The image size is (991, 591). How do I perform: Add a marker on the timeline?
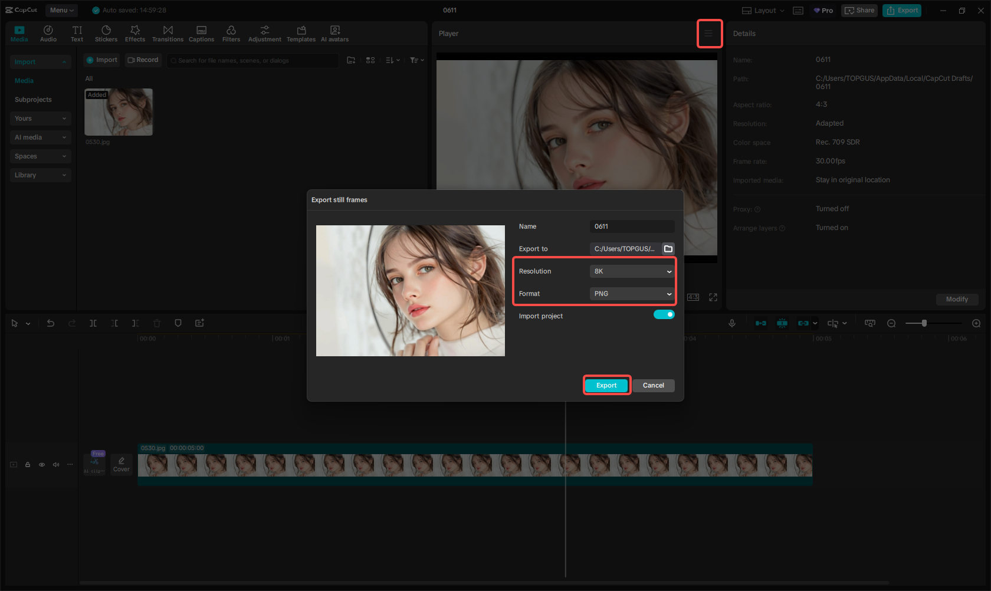coord(178,323)
